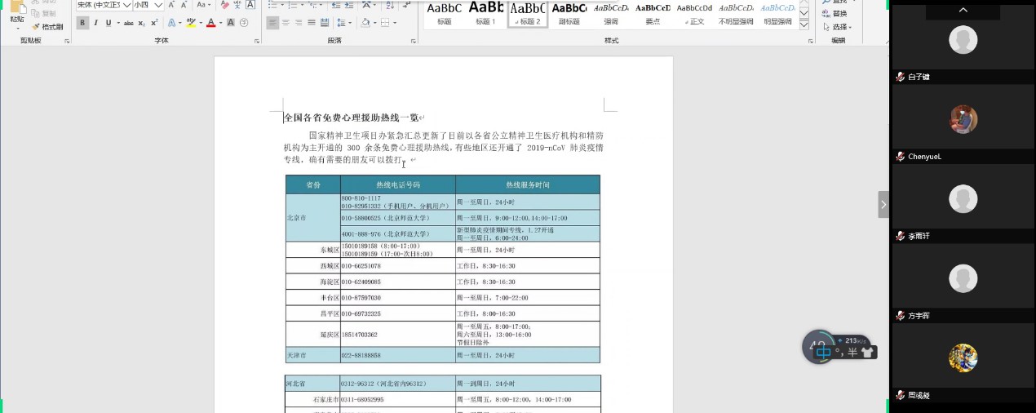Open the Change Case (Aa) dropdown
The width and height of the screenshot is (1036, 413).
[204, 5]
